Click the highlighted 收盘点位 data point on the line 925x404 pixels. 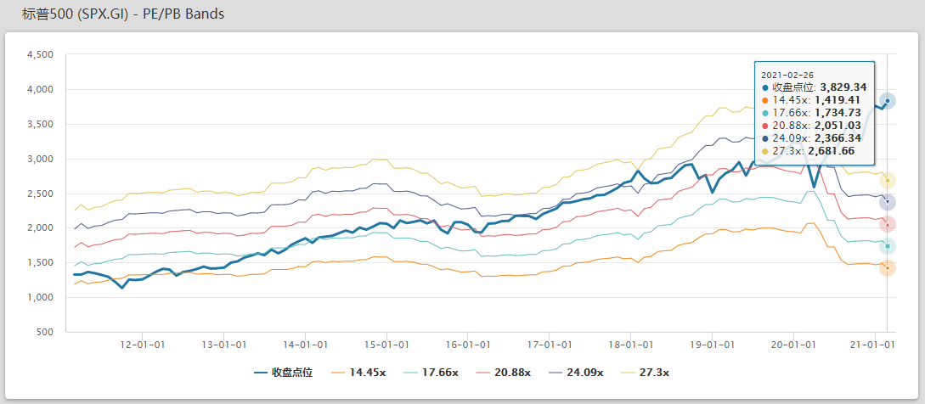coord(887,101)
